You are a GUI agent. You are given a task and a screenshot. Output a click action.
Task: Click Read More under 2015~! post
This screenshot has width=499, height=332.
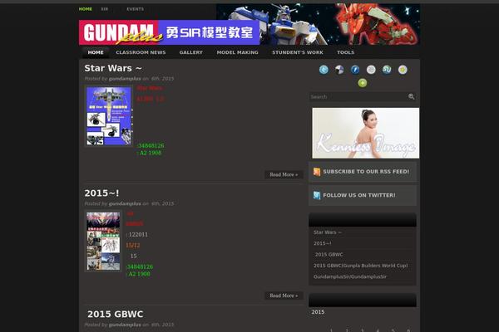pyautogui.click(x=284, y=295)
